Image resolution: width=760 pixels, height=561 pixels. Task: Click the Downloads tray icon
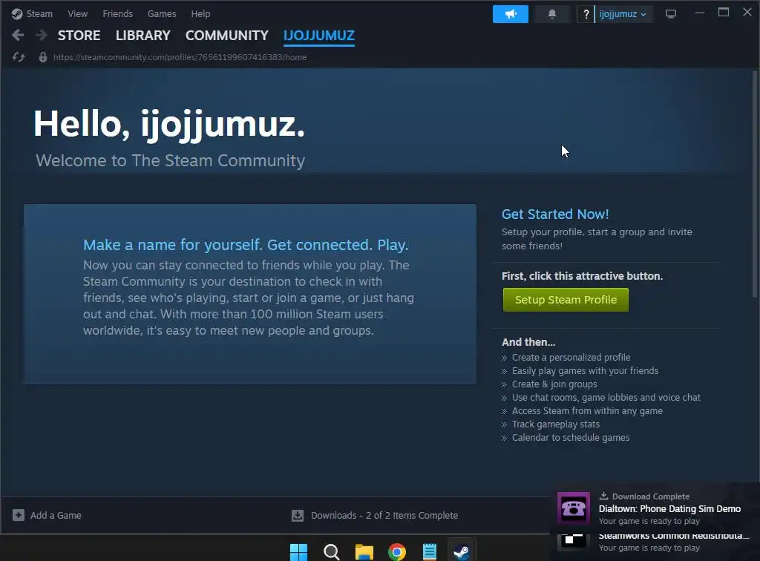(297, 516)
